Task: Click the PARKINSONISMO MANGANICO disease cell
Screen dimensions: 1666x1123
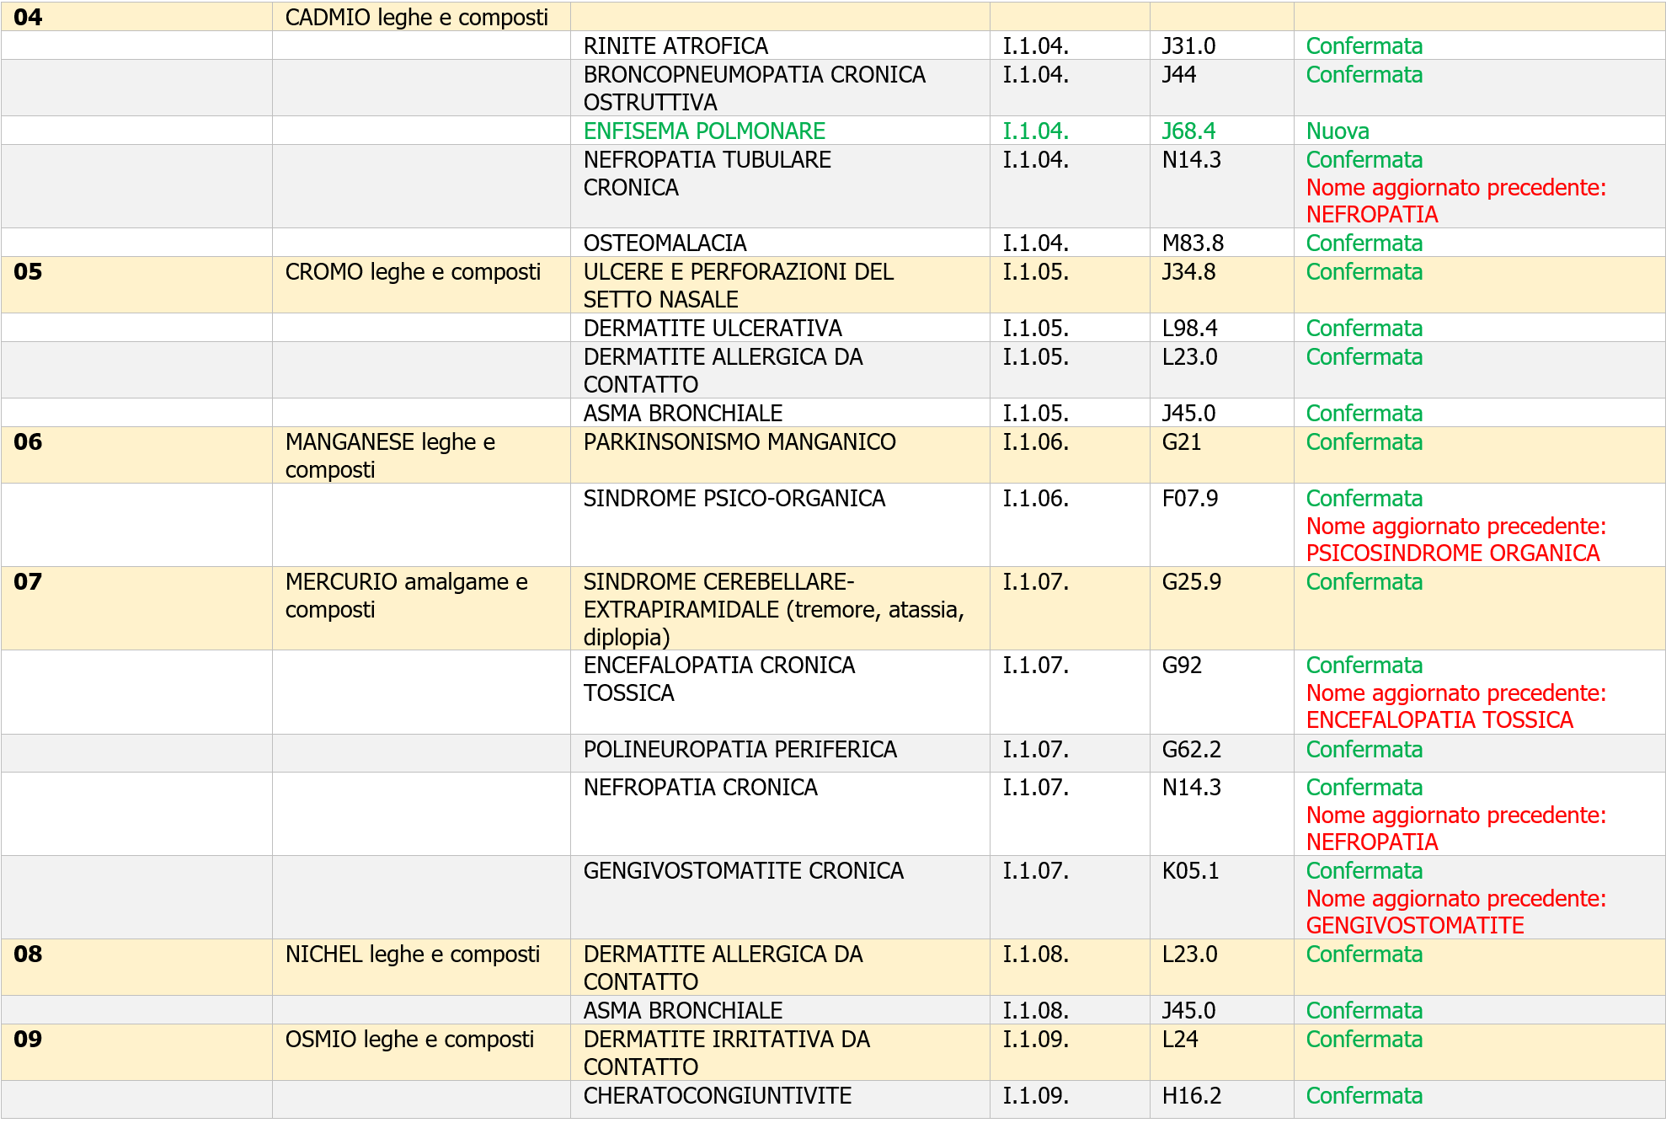Action: point(739,442)
